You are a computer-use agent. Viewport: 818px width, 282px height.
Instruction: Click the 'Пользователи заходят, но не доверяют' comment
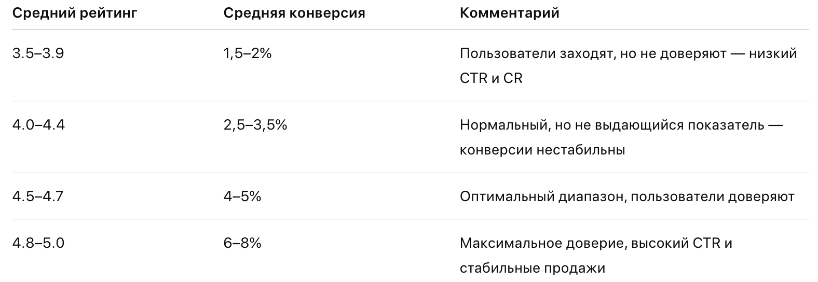coord(592,53)
